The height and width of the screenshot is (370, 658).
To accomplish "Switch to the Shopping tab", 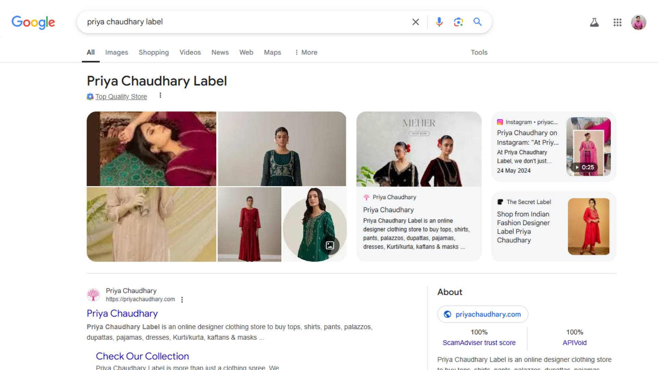I will [x=154, y=52].
